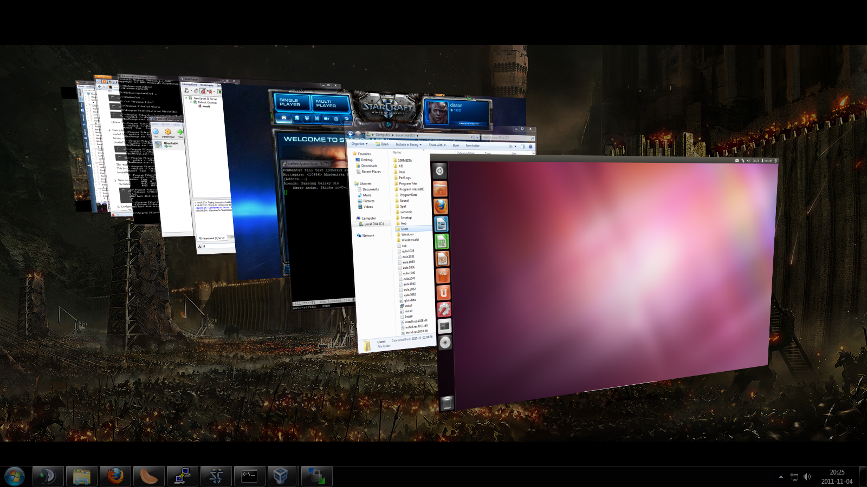
Task: Open LibreOffice Writer in Ubuntu launcher
Action: pyautogui.click(x=441, y=223)
